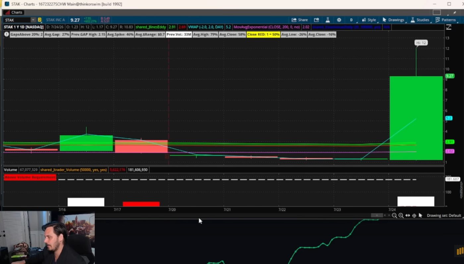Click the 5.2 VWAP axis tag
Viewport: 464px width, 264px height.
[449, 118]
